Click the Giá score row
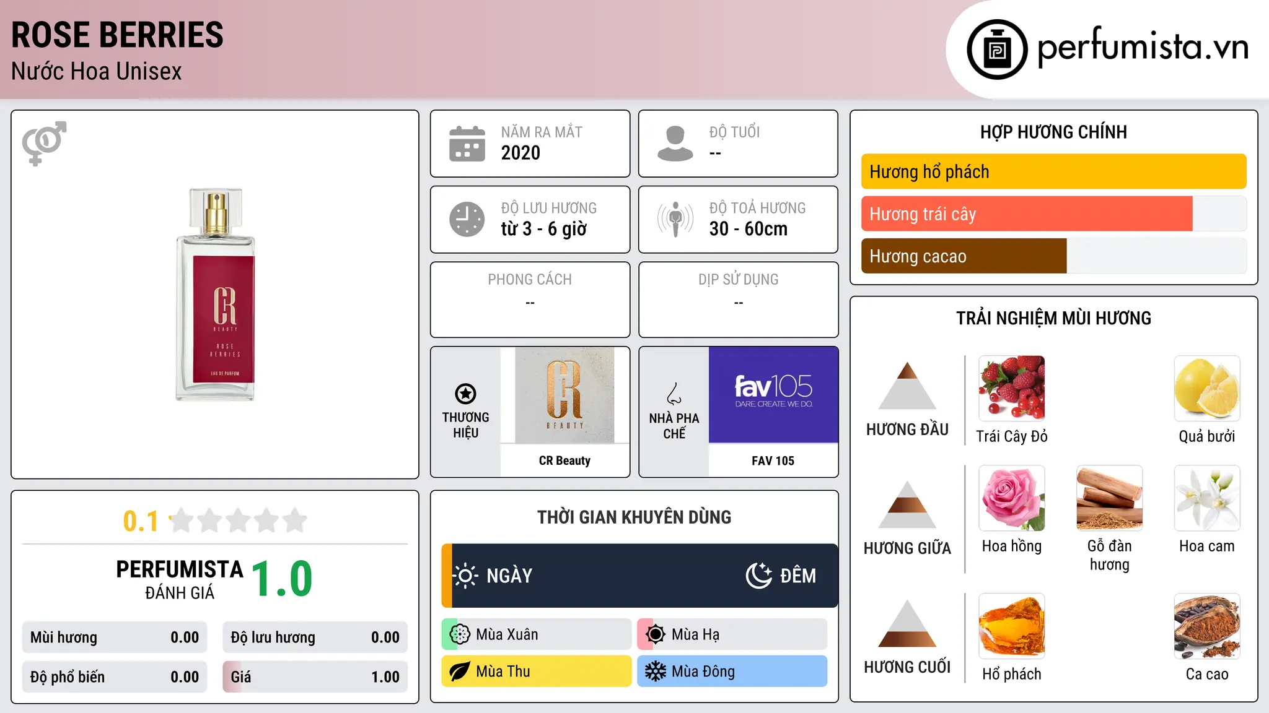This screenshot has height=713, width=1269. click(x=315, y=677)
